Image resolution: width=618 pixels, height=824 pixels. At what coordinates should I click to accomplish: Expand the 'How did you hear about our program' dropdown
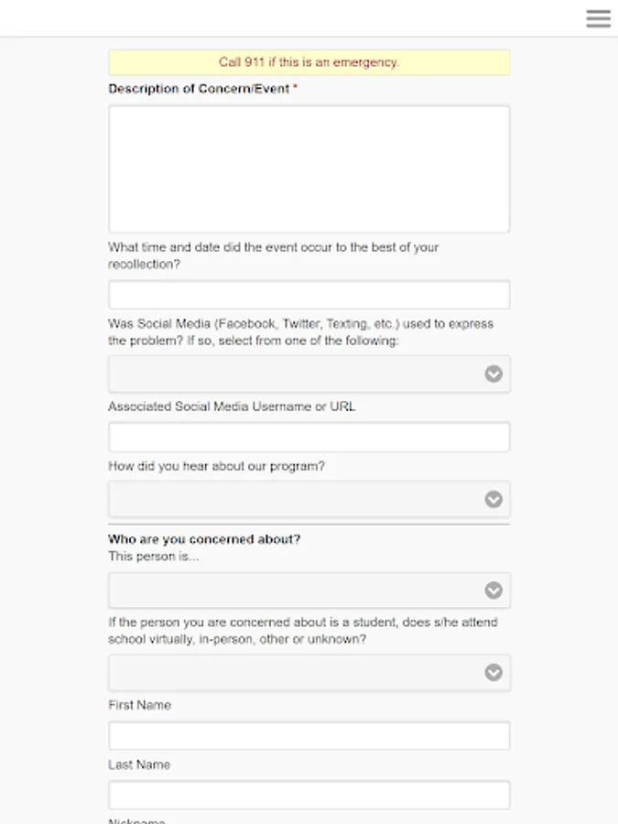point(309,499)
